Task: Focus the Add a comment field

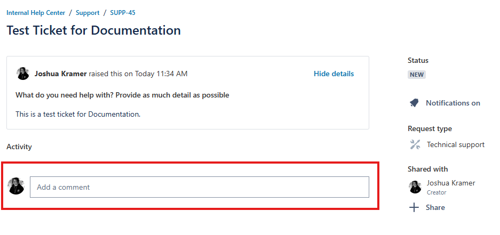Action: click(x=199, y=187)
